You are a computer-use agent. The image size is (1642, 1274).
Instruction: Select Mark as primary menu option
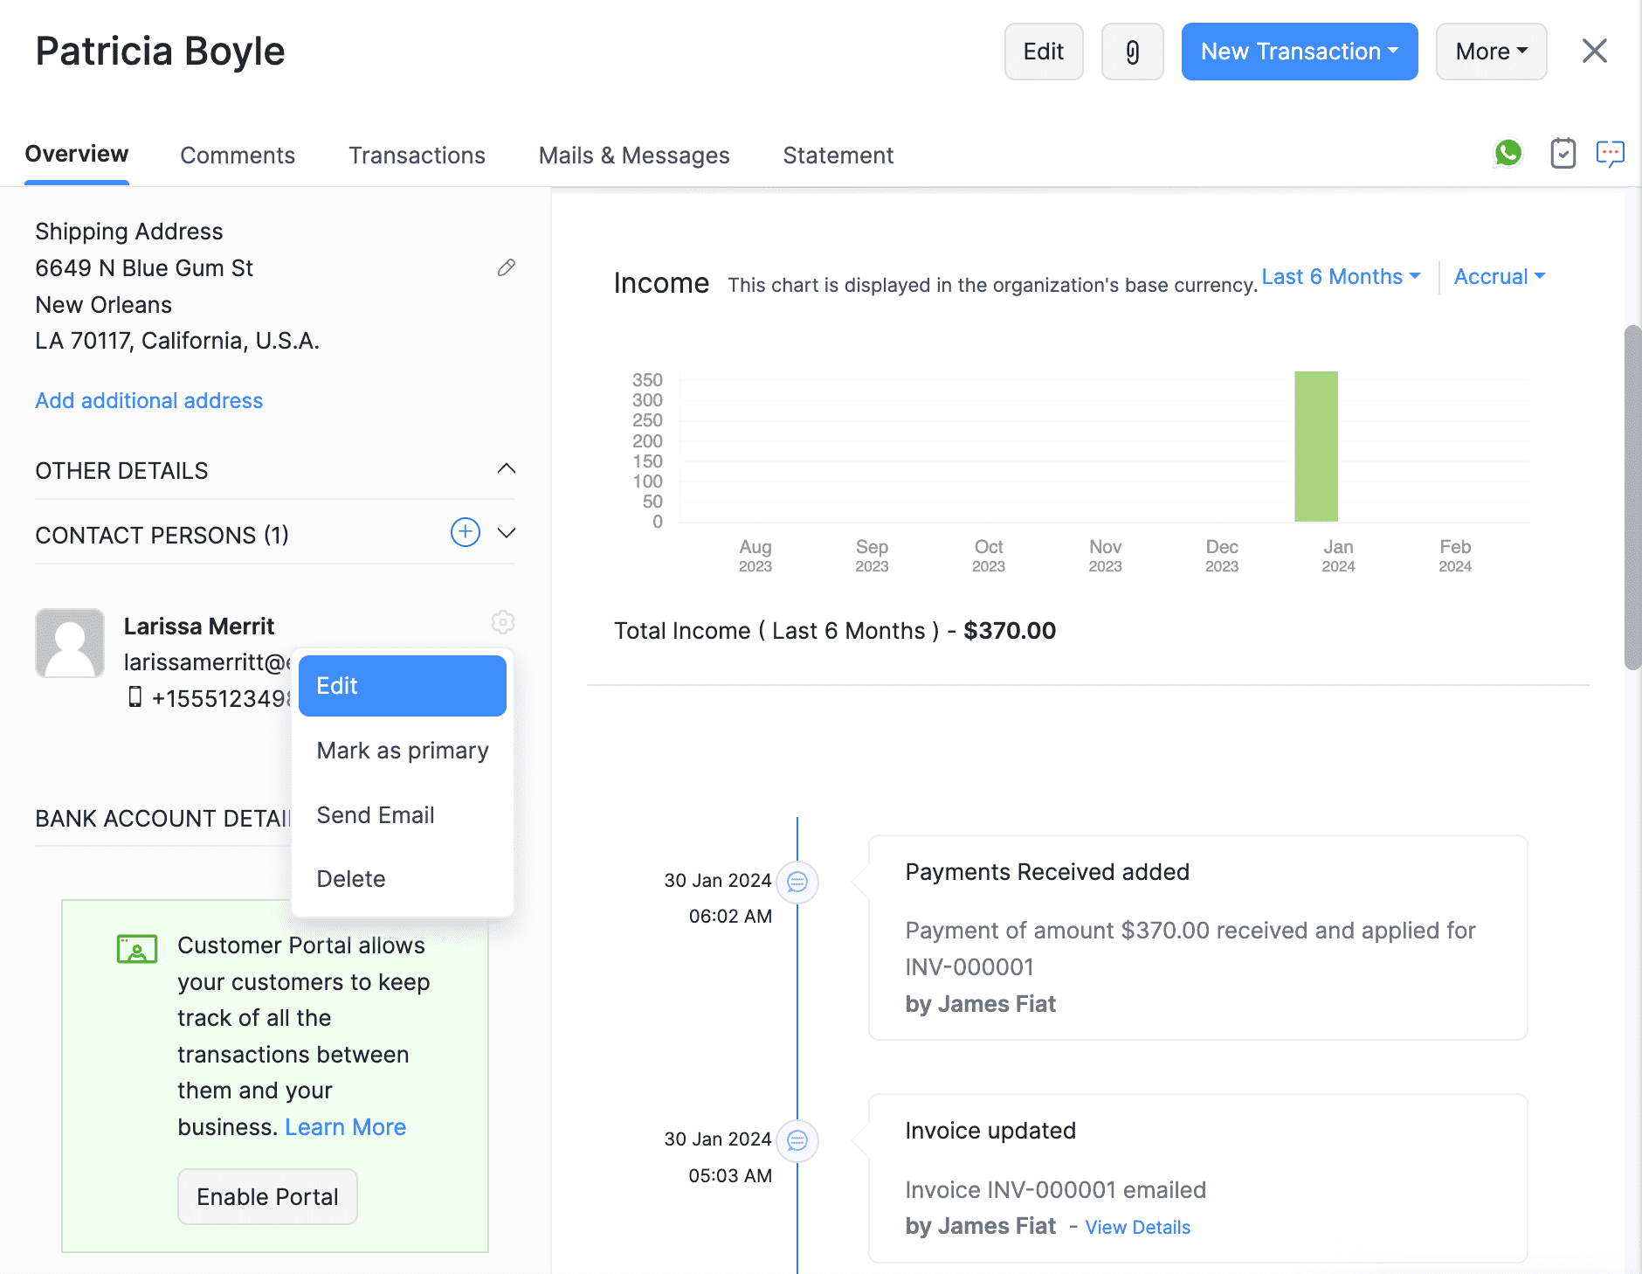click(403, 751)
